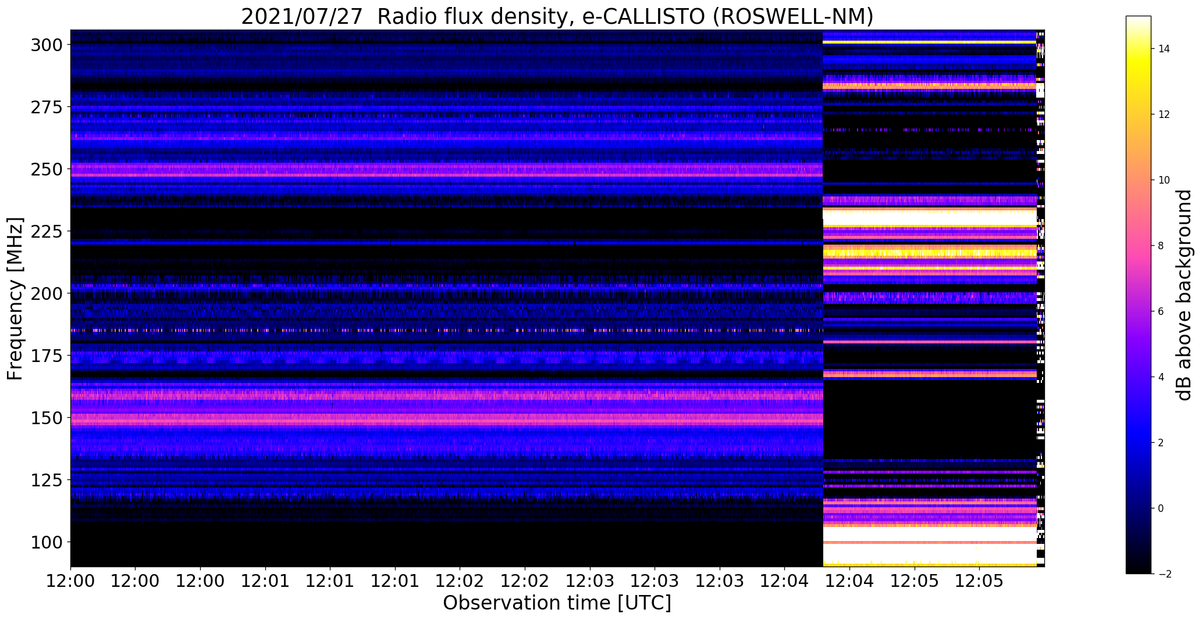
Task: Click the colorbar tick value 10
Action: point(1164,180)
